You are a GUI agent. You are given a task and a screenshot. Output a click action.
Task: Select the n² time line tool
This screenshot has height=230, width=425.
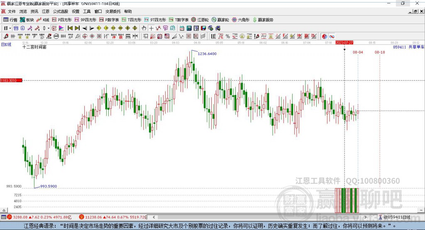coord(71,37)
